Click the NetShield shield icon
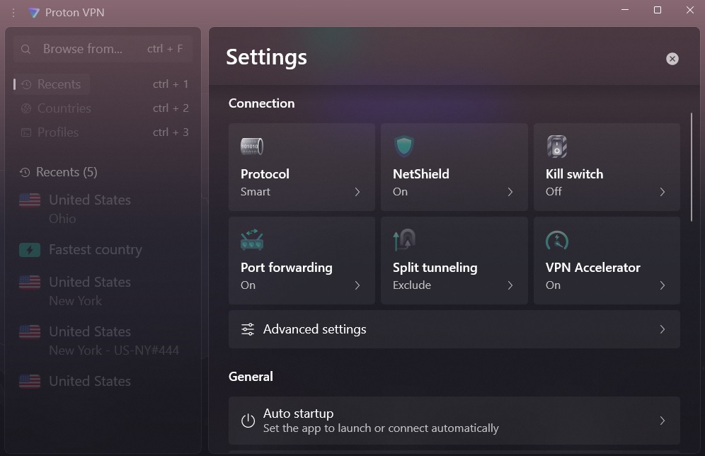Viewport: 705px width, 456px height. pos(403,146)
